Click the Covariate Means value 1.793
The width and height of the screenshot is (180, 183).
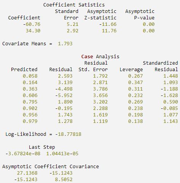(65, 44)
